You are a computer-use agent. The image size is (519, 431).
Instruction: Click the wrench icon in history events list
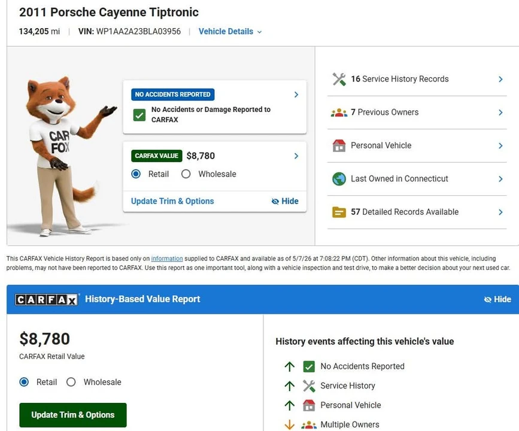pyautogui.click(x=309, y=386)
